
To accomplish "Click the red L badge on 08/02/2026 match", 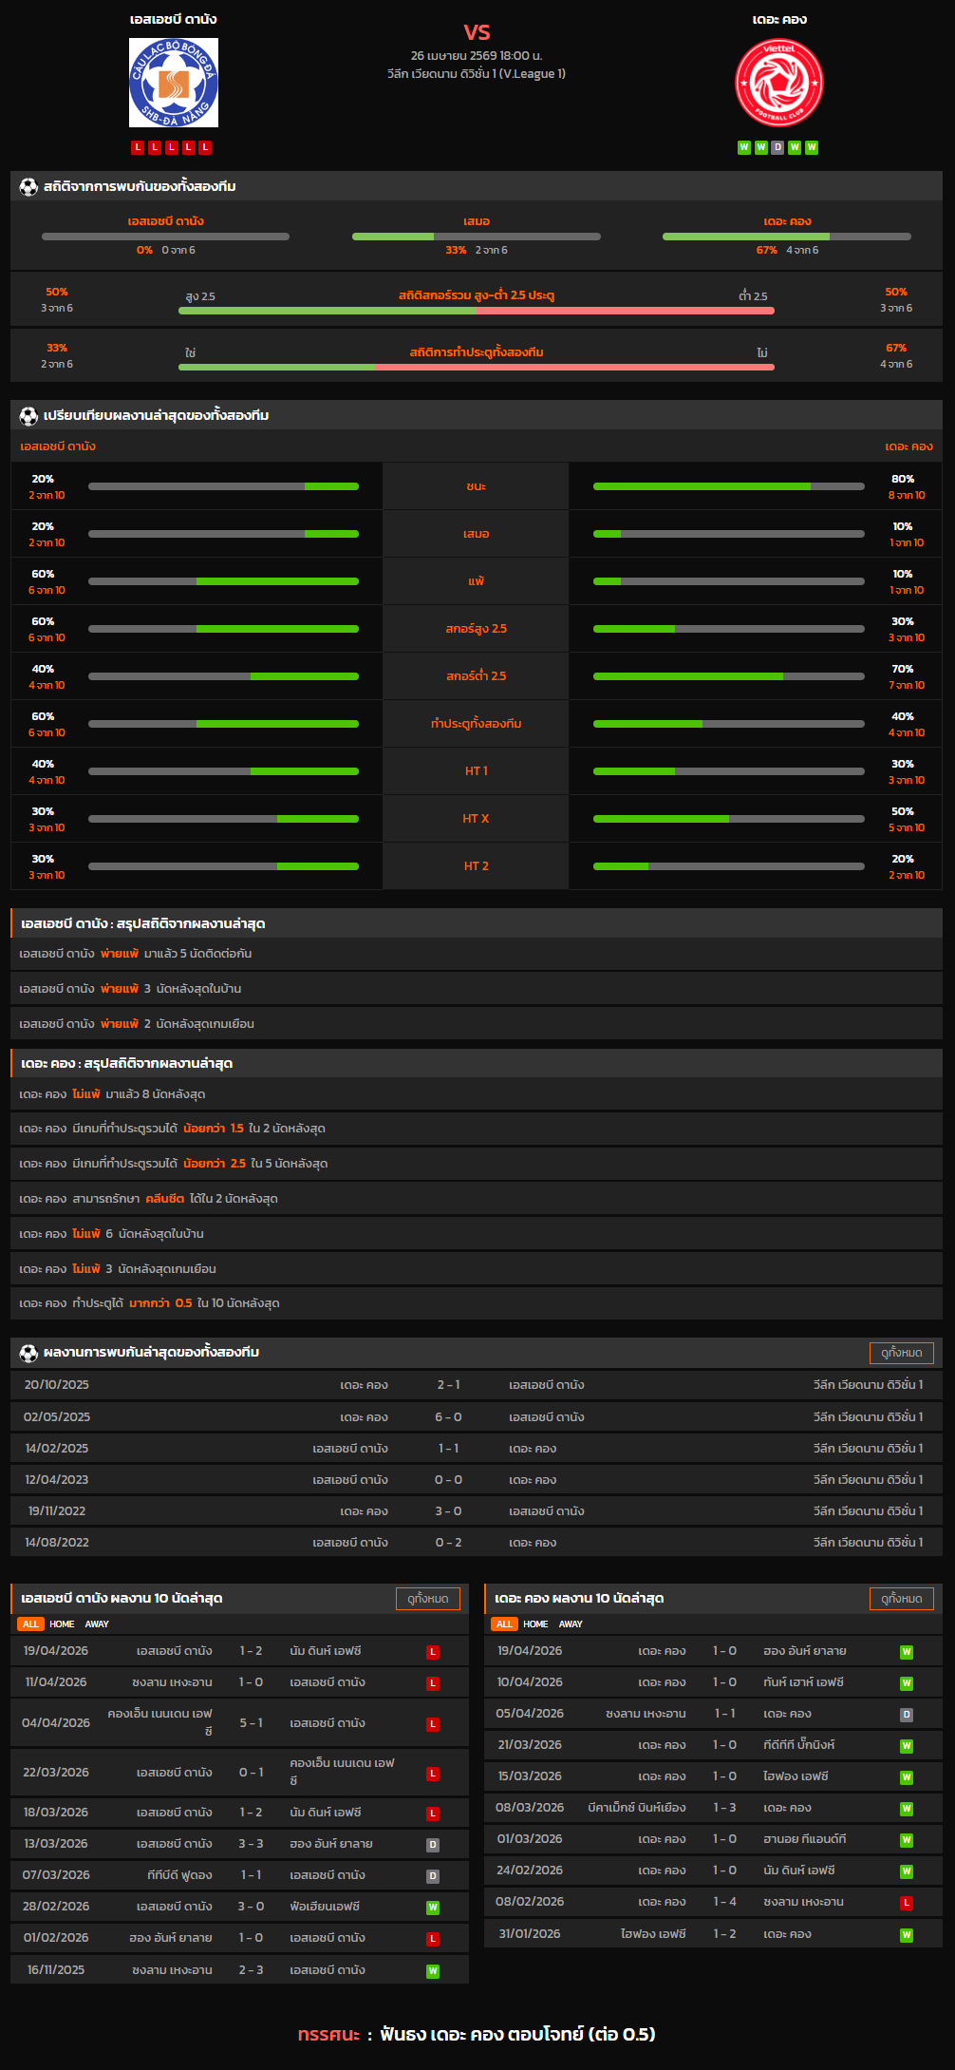I will pyautogui.click(x=907, y=1902).
